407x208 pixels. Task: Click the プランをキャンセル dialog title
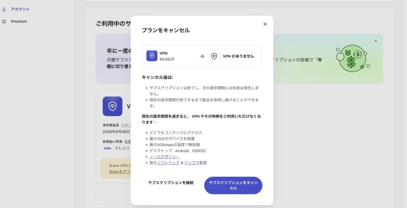(166, 30)
